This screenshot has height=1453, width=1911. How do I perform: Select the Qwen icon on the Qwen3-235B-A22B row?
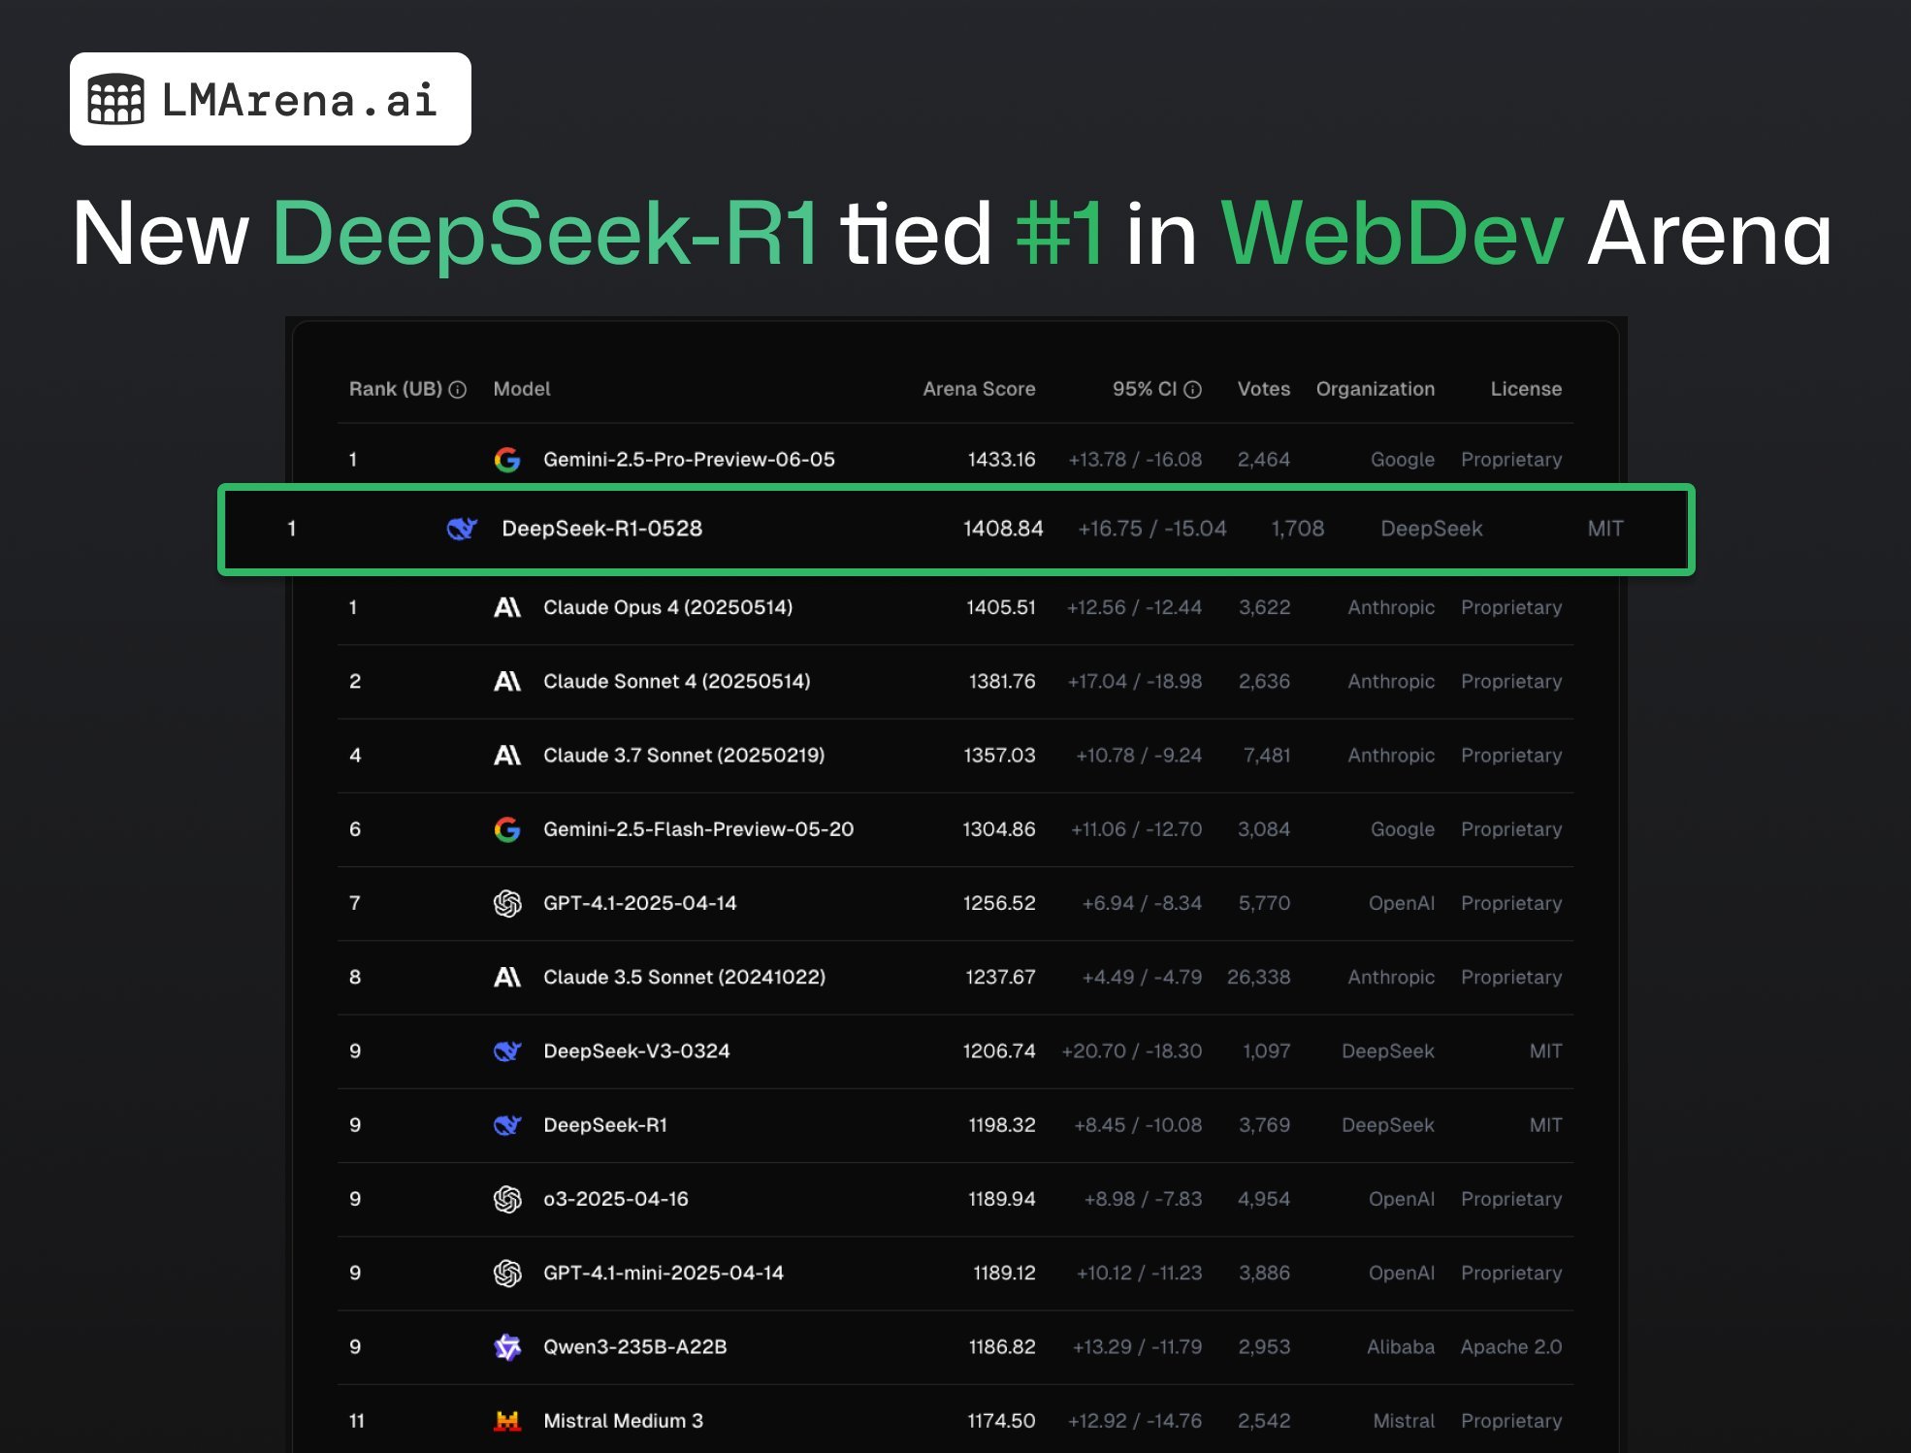(507, 1346)
